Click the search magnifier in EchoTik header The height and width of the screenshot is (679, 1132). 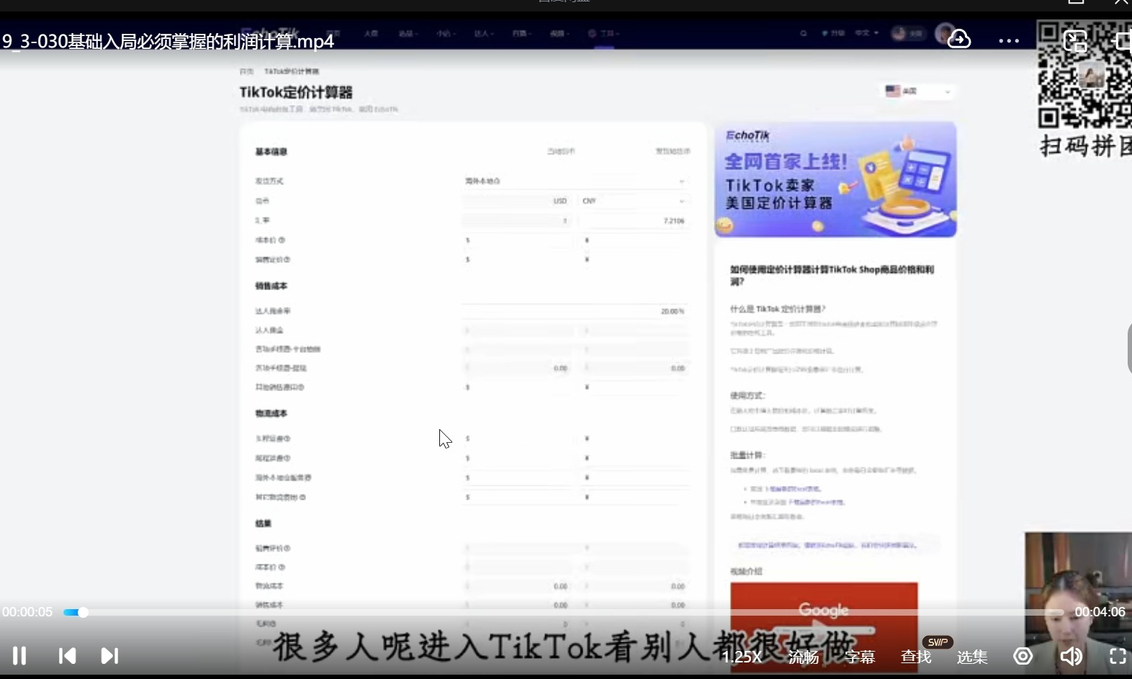pyautogui.click(x=803, y=33)
